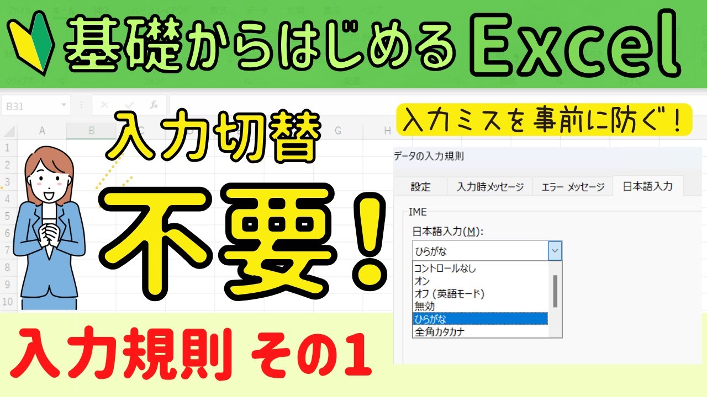Select highlighted ひらがな list item
Screen dimensions: 707x397
tap(480, 319)
